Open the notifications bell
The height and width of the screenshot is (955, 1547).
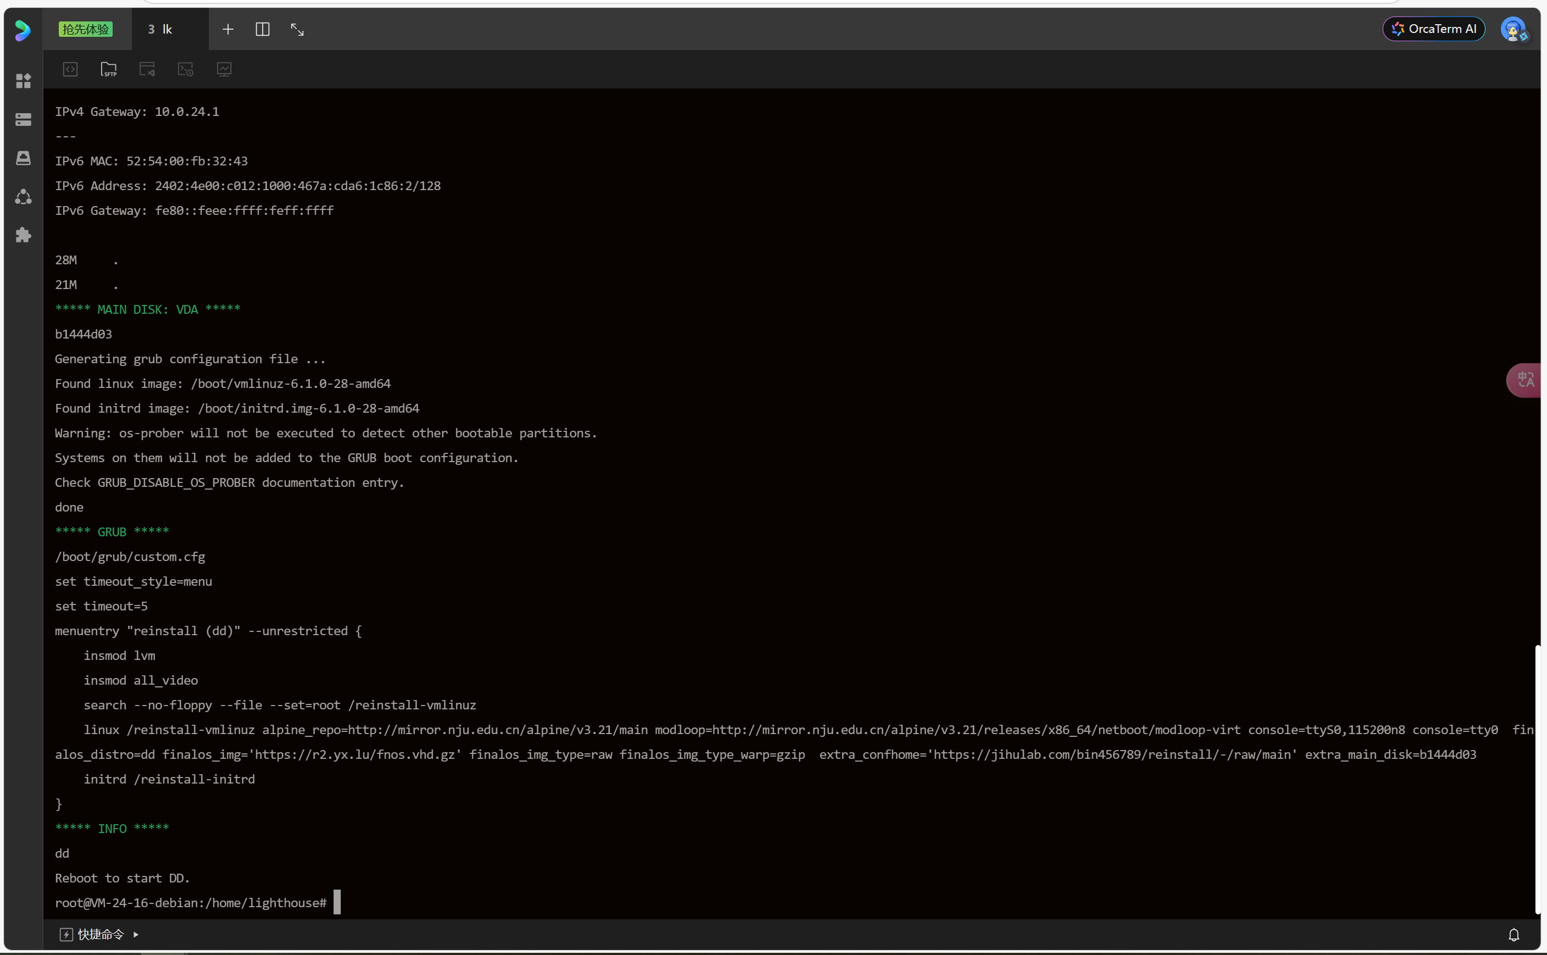tap(1514, 934)
